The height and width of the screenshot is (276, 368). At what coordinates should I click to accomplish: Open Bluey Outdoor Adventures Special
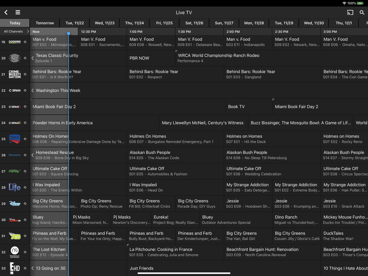(x=236, y=220)
